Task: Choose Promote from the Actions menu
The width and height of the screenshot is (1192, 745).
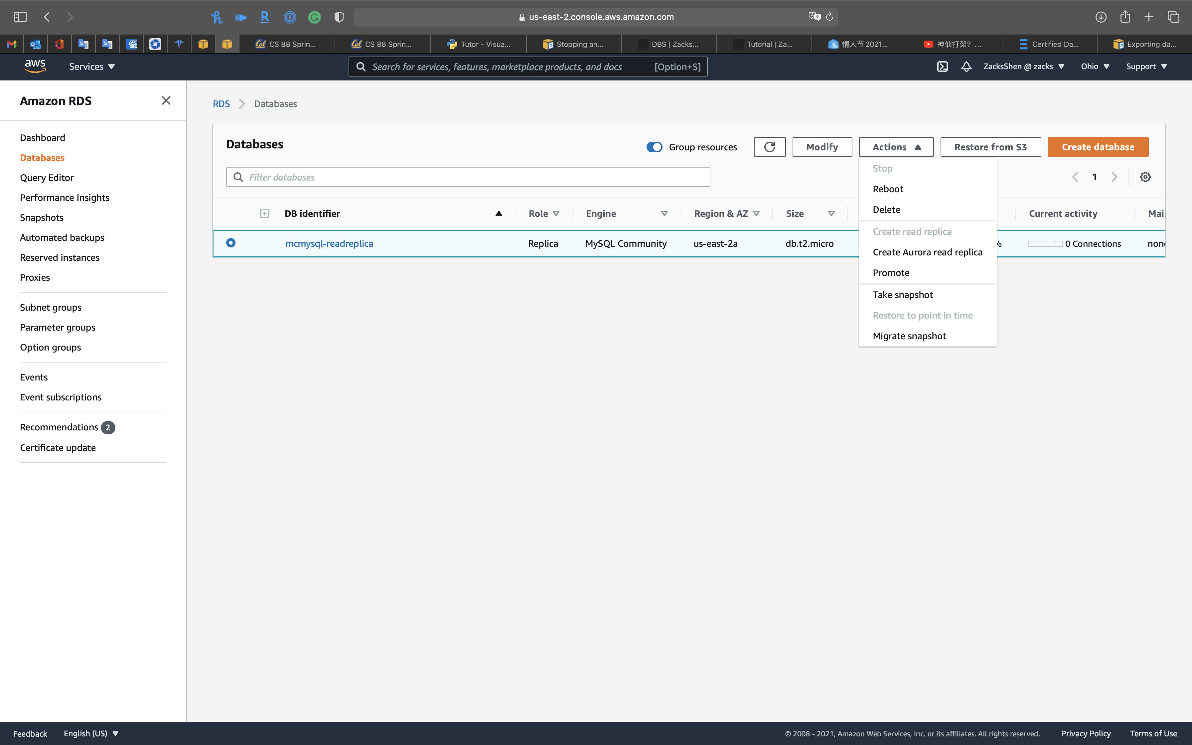Action: (891, 272)
